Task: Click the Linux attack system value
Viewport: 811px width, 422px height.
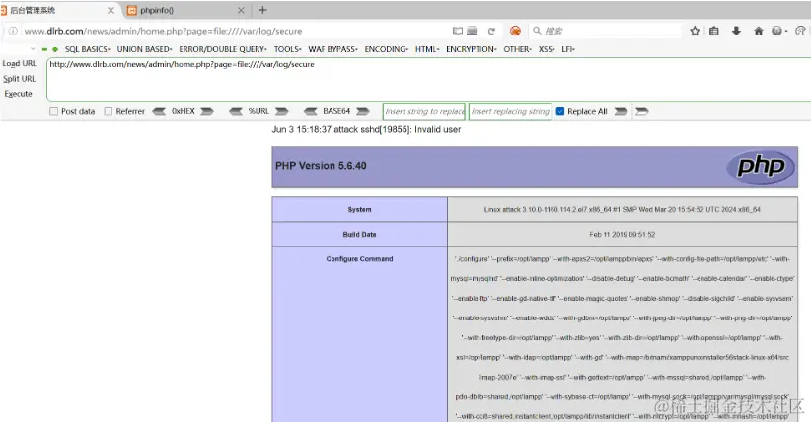Action: (x=623, y=209)
